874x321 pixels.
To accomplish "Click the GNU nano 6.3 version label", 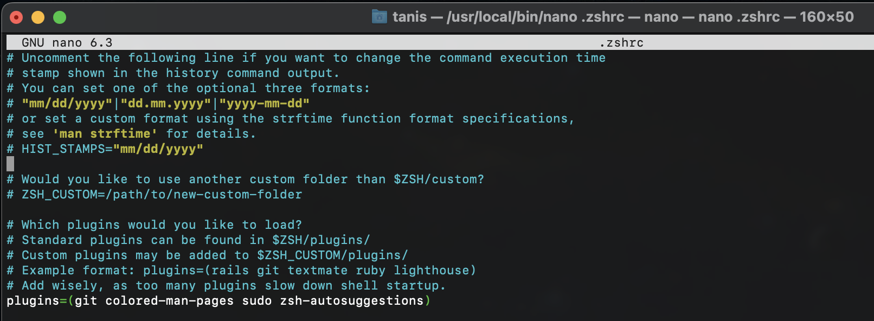I will pos(67,42).
